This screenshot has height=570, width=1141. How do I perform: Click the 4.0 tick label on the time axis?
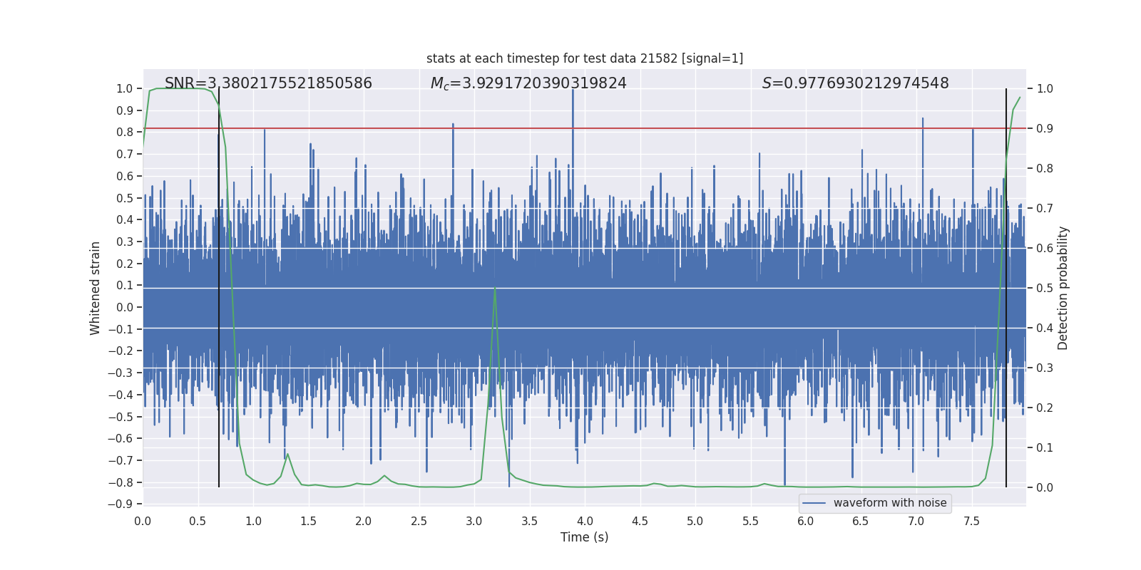pyautogui.click(x=584, y=521)
